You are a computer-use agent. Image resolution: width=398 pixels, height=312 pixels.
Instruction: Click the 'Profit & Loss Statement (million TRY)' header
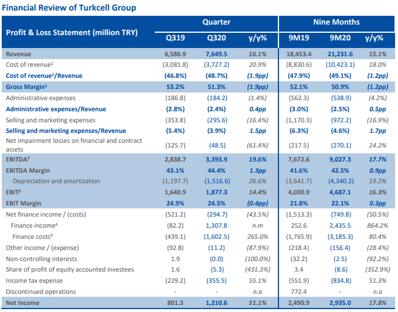[x=72, y=32]
